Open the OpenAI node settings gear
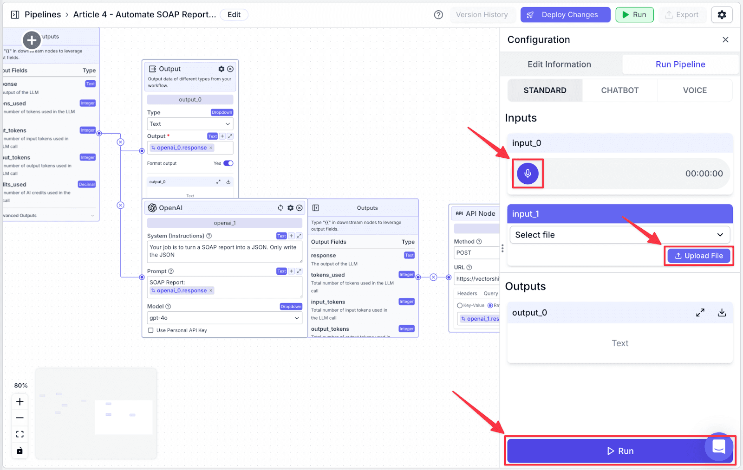The image size is (743, 470). pyautogui.click(x=291, y=208)
